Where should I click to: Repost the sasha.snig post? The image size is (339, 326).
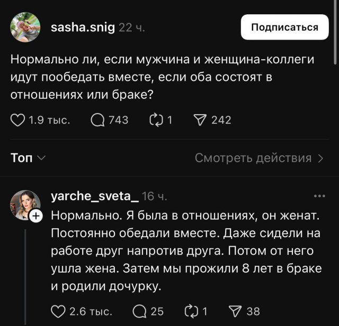coord(157,120)
